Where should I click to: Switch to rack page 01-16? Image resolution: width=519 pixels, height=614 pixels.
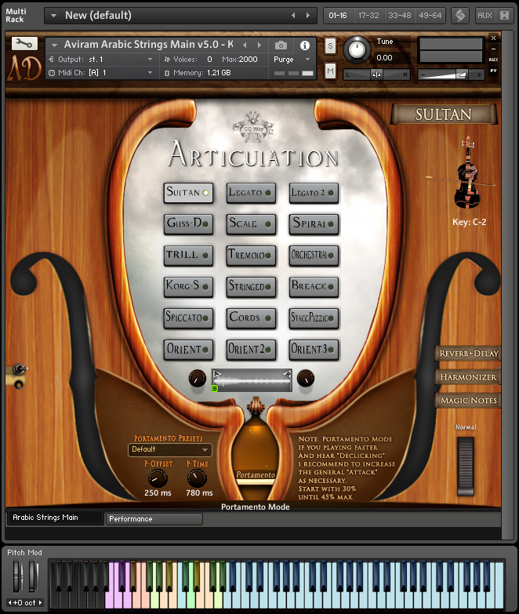coord(338,15)
